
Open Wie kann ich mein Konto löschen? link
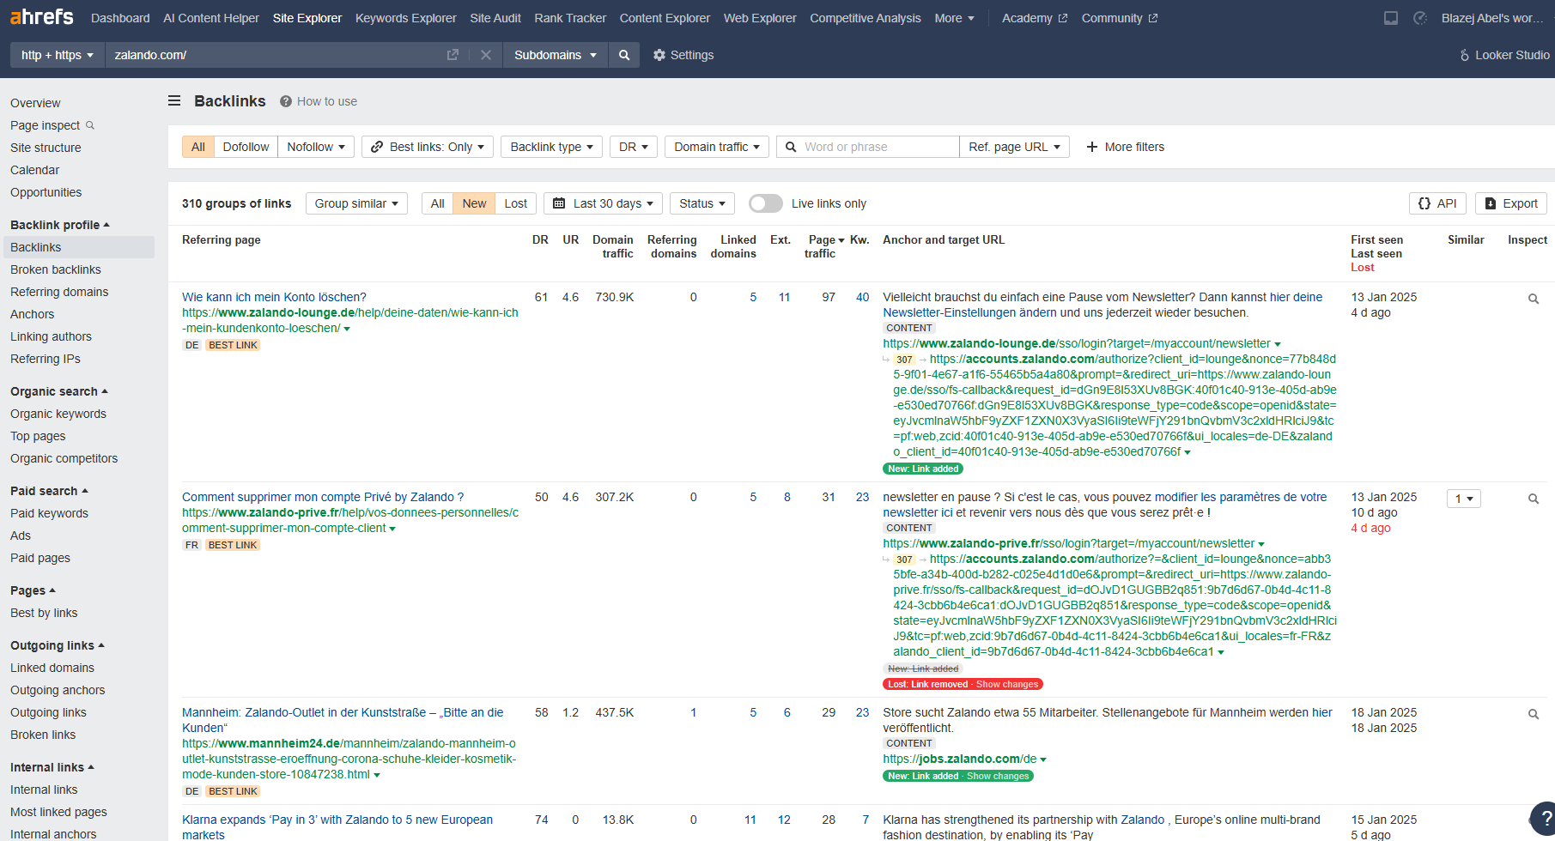click(274, 297)
